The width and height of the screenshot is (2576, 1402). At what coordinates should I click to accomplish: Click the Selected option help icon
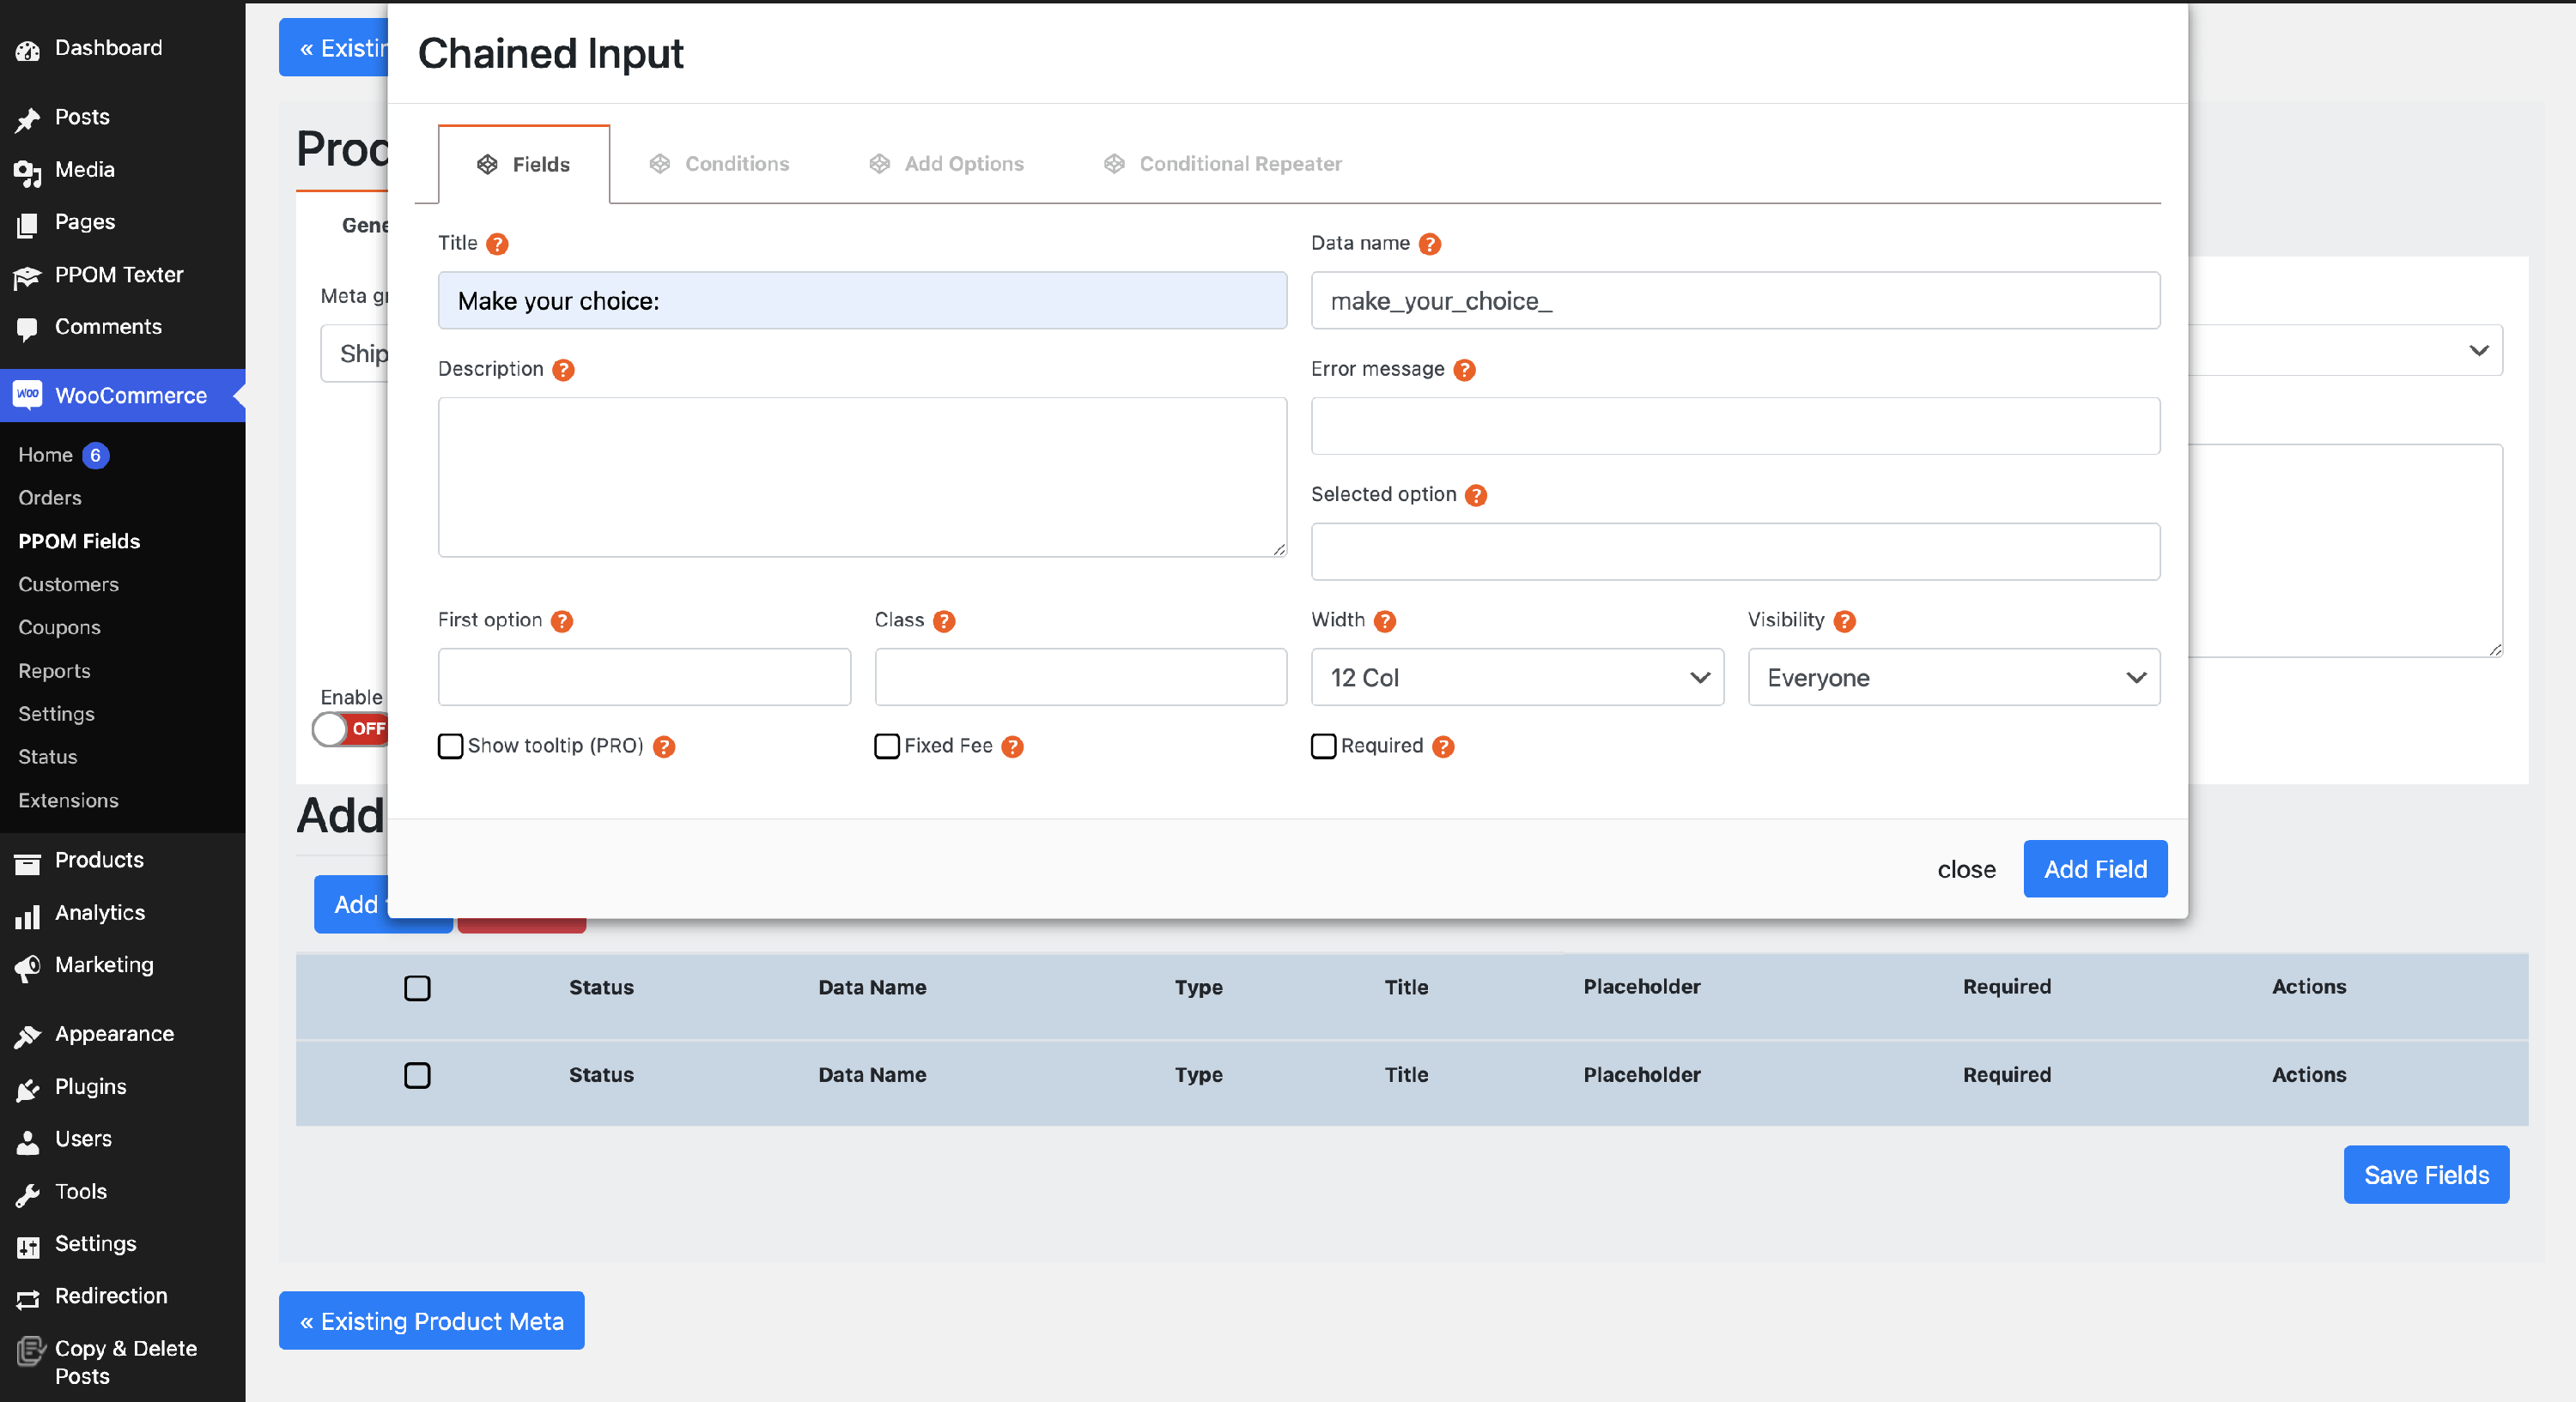coord(1475,496)
